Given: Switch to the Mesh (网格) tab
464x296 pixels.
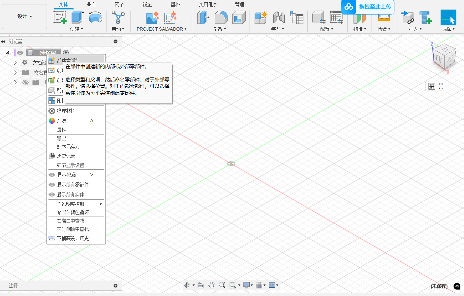Looking at the screenshot, I should tap(119, 4).
